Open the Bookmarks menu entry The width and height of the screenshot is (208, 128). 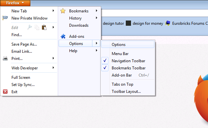(x=79, y=11)
